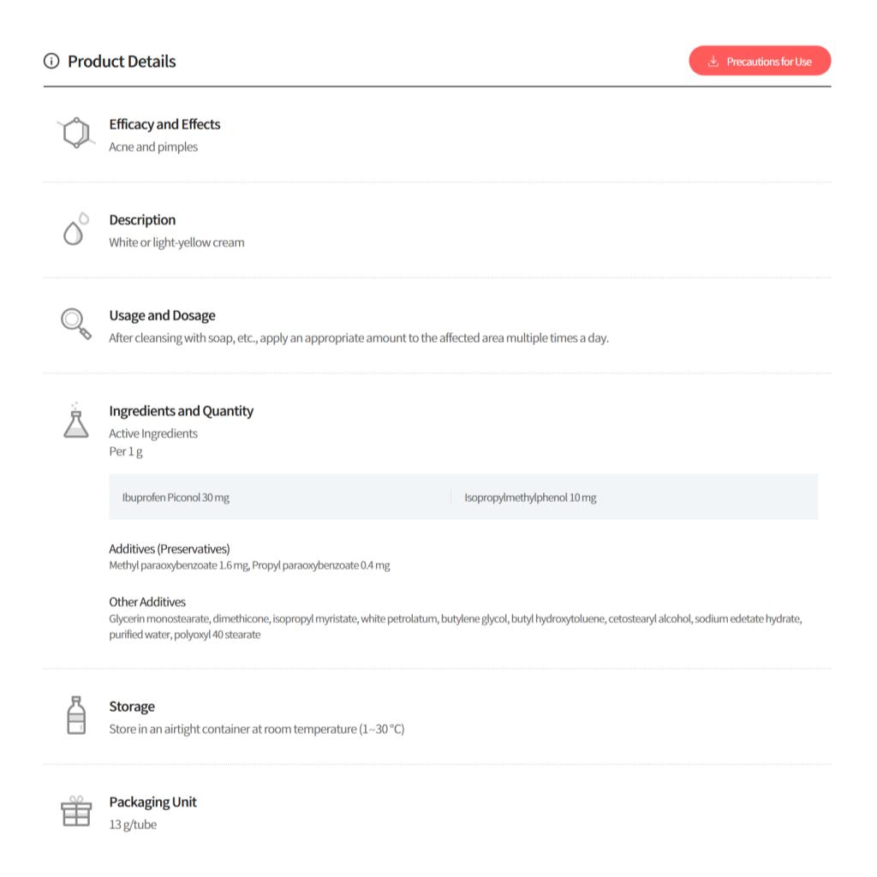The width and height of the screenshot is (877, 877).
Task: Click the Product Details heading
Action: [122, 62]
